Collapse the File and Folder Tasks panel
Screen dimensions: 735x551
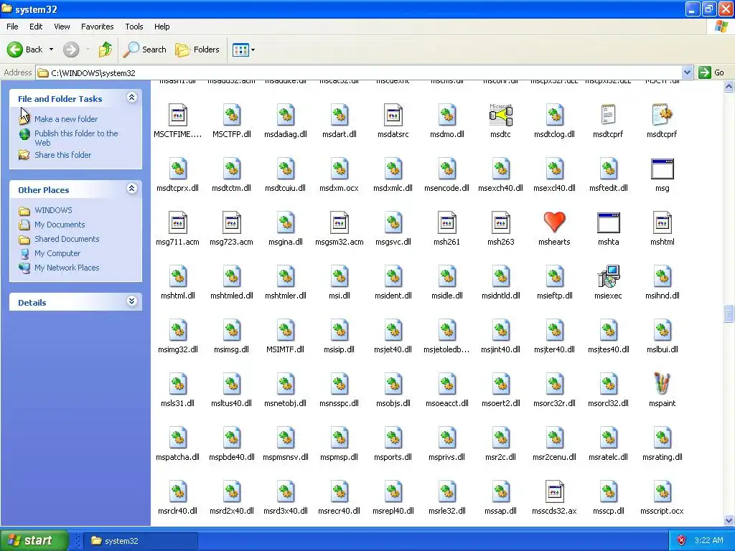tap(132, 98)
